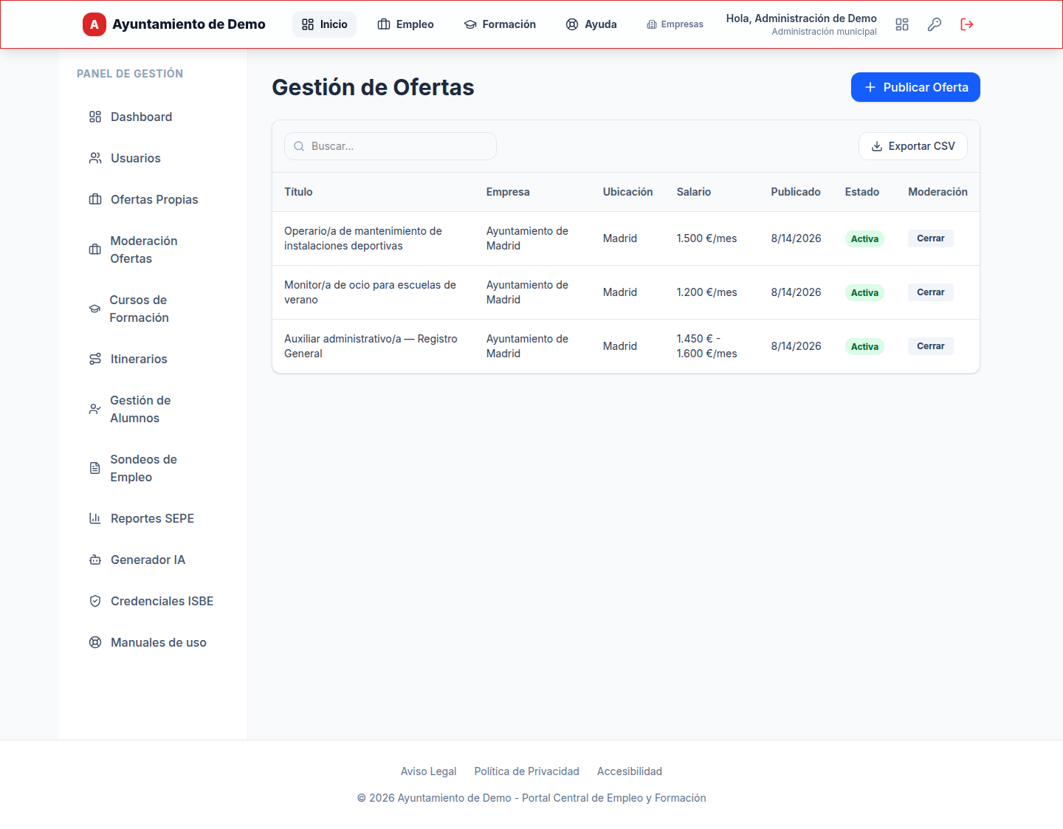Click the Dashboard sidebar icon
Image resolution: width=1063 pixels, height=829 pixels.
[x=95, y=117]
